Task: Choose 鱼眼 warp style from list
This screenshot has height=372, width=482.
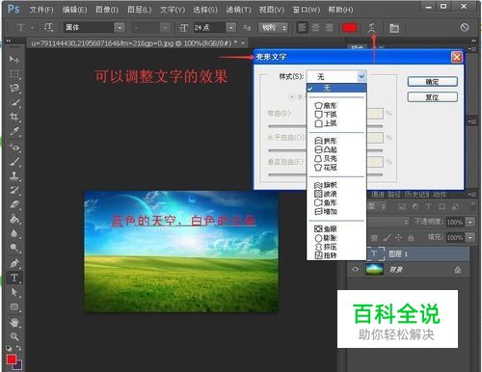Action: point(326,228)
